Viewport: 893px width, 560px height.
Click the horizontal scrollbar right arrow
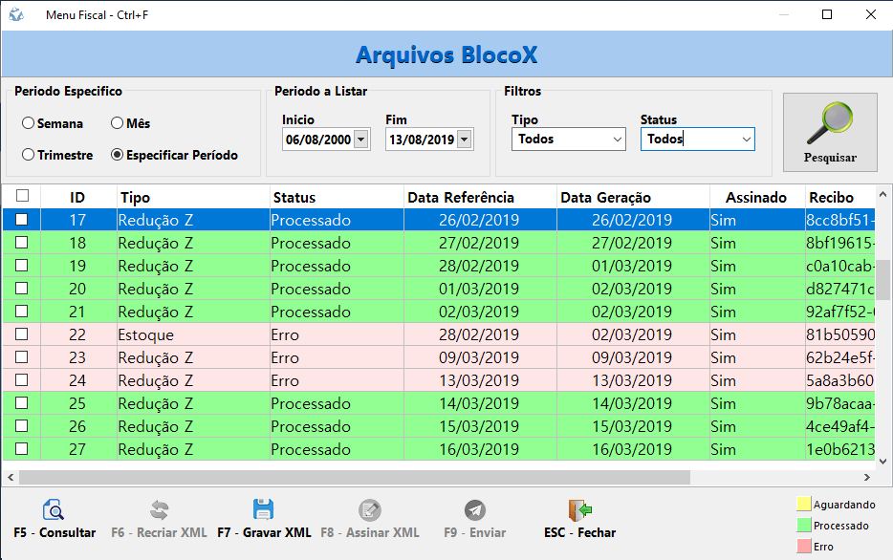868,477
